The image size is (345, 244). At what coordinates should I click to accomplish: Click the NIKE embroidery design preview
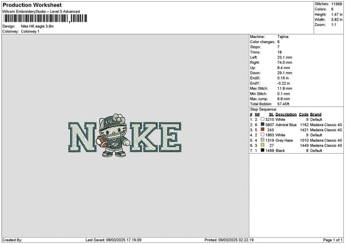click(125, 135)
